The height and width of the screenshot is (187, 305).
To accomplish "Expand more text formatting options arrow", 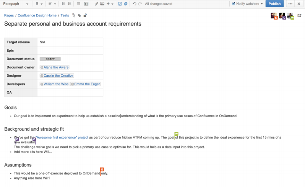I will tap(41, 4).
